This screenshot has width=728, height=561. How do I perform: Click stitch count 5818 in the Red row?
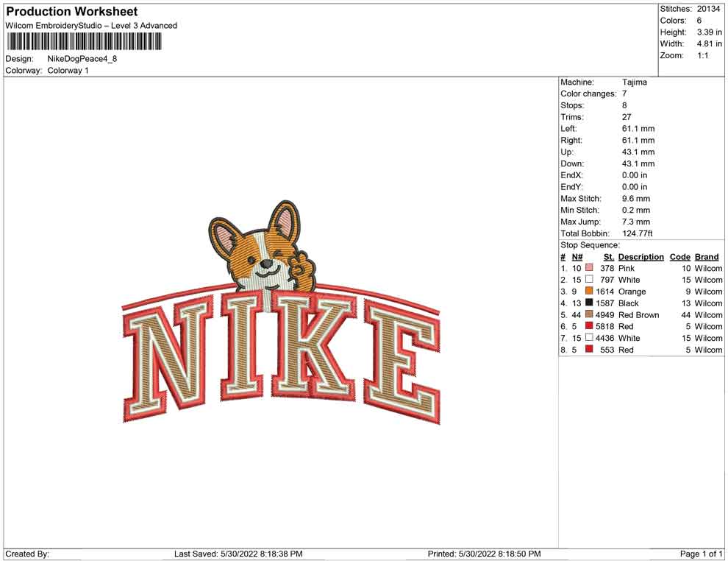click(x=605, y=326)
